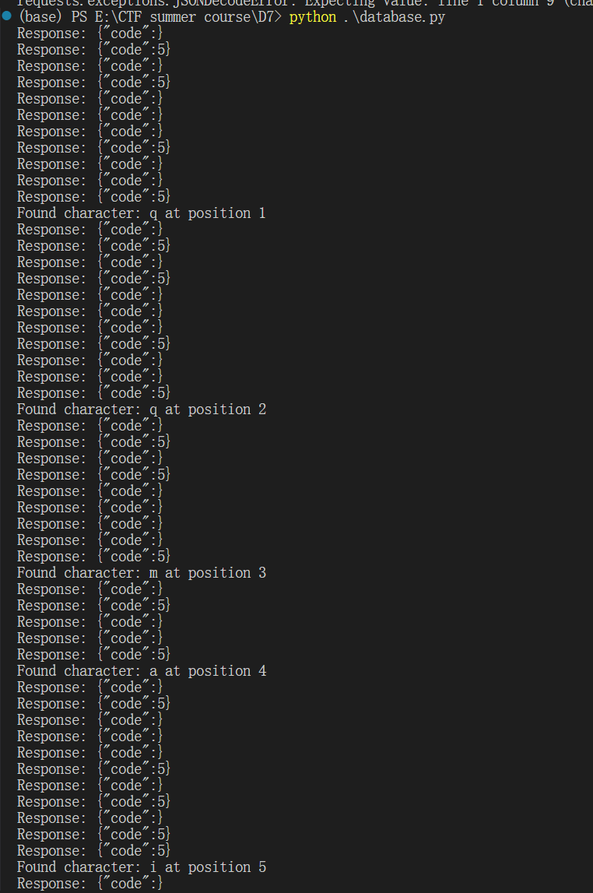Click Response line directly below position 3 result

[89, 589]
